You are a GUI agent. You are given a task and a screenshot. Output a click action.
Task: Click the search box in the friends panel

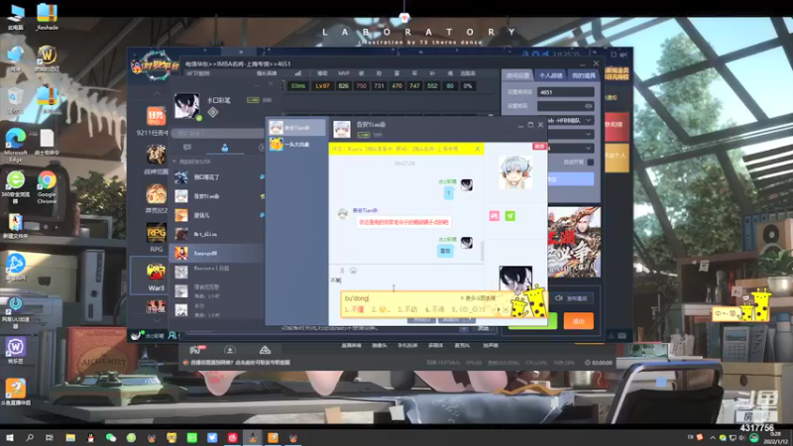coord(218,134)
